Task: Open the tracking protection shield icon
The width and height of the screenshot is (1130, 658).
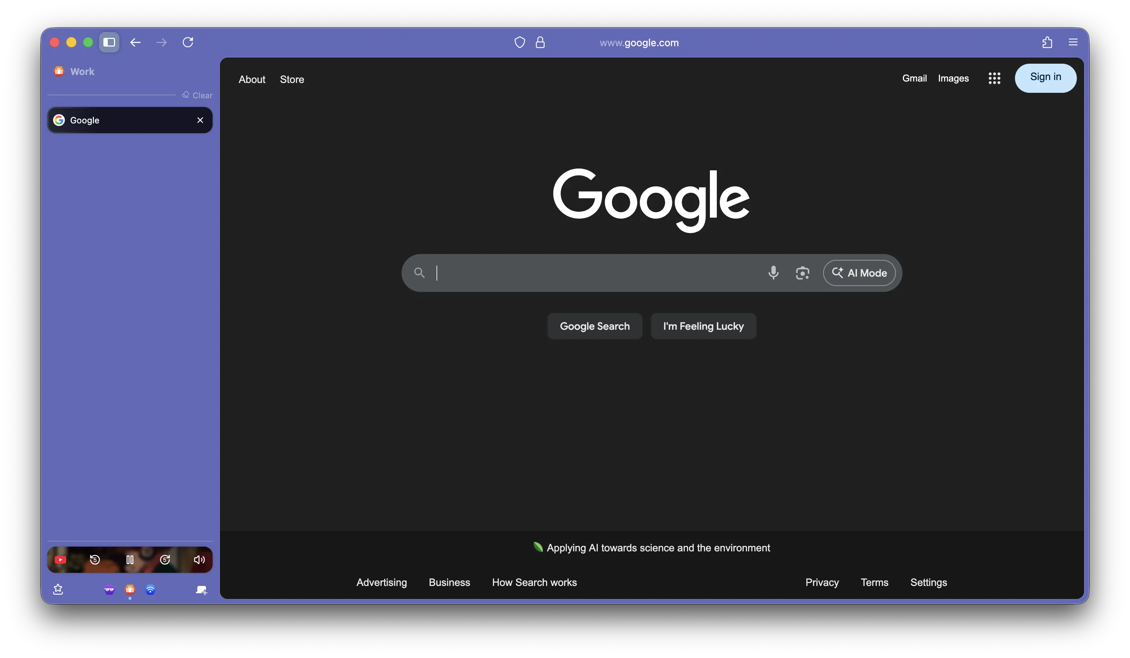Action: point(520,42)
